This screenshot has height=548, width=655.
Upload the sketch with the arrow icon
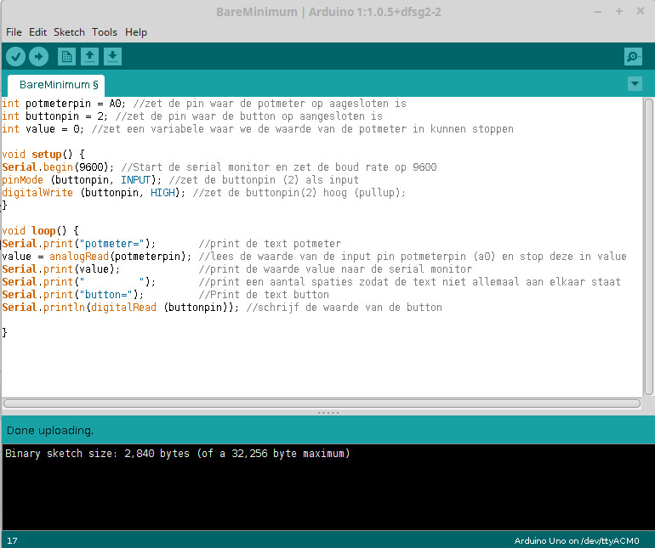point(39,57)
